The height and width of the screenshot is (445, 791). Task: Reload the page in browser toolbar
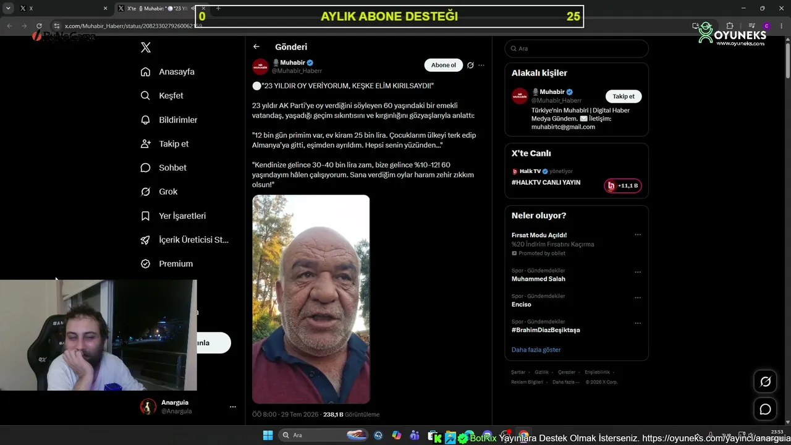(x=39, y=26)
